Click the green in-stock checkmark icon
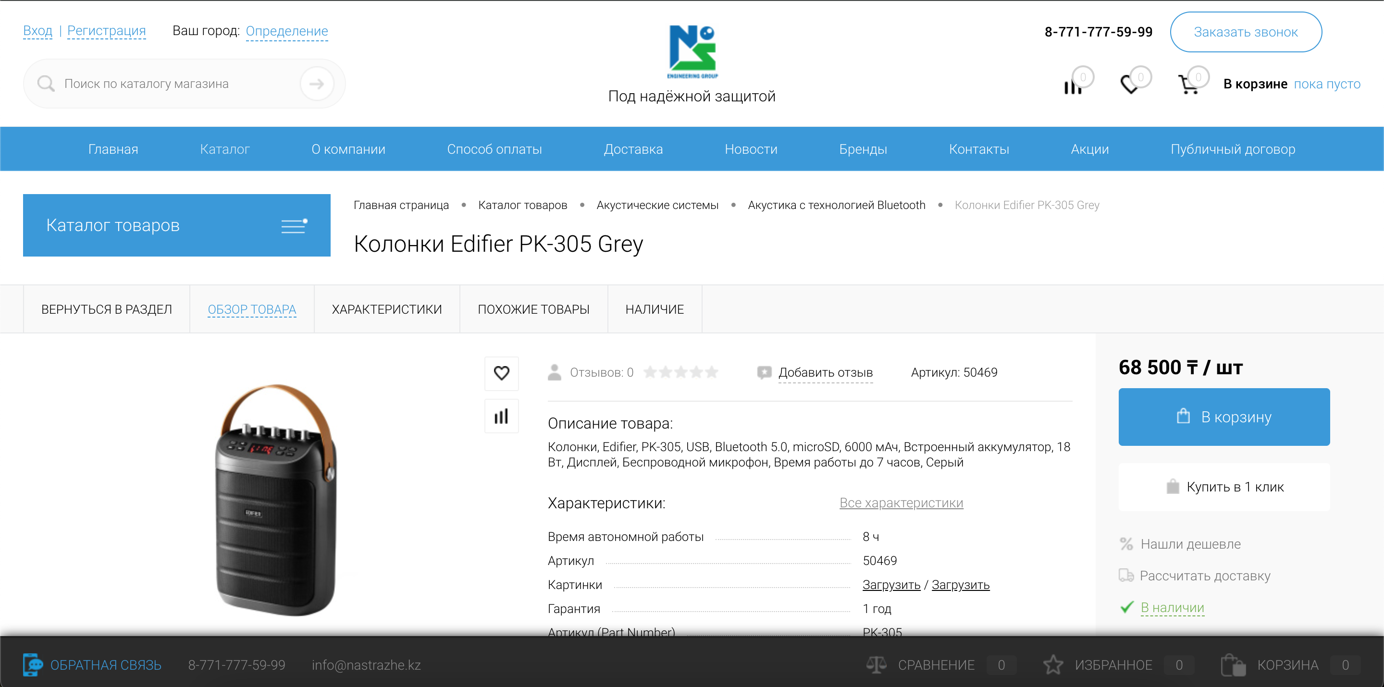 (x=1126, y=607)
